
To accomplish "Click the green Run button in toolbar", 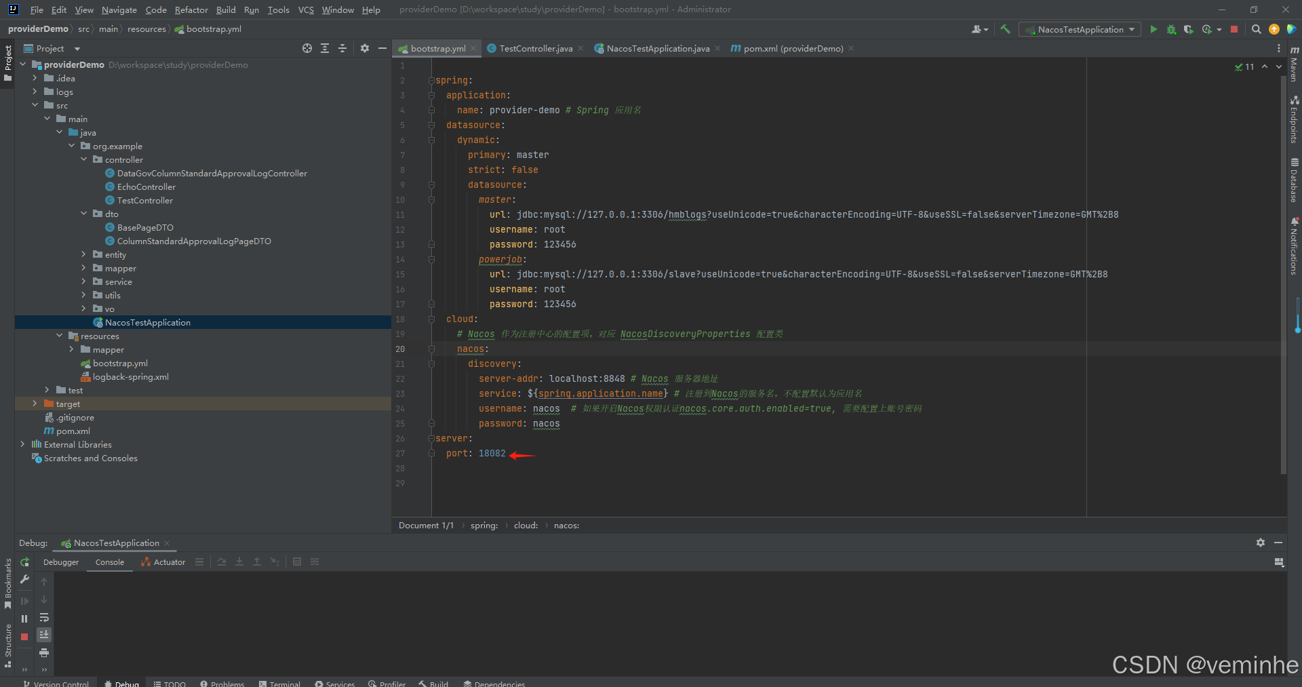I will [1153, 29].
